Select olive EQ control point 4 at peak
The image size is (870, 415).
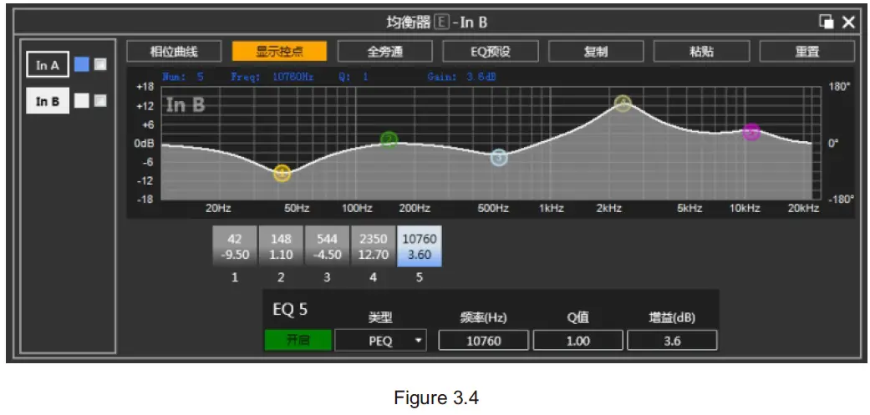pyautogui.click(x=623, y=103)
